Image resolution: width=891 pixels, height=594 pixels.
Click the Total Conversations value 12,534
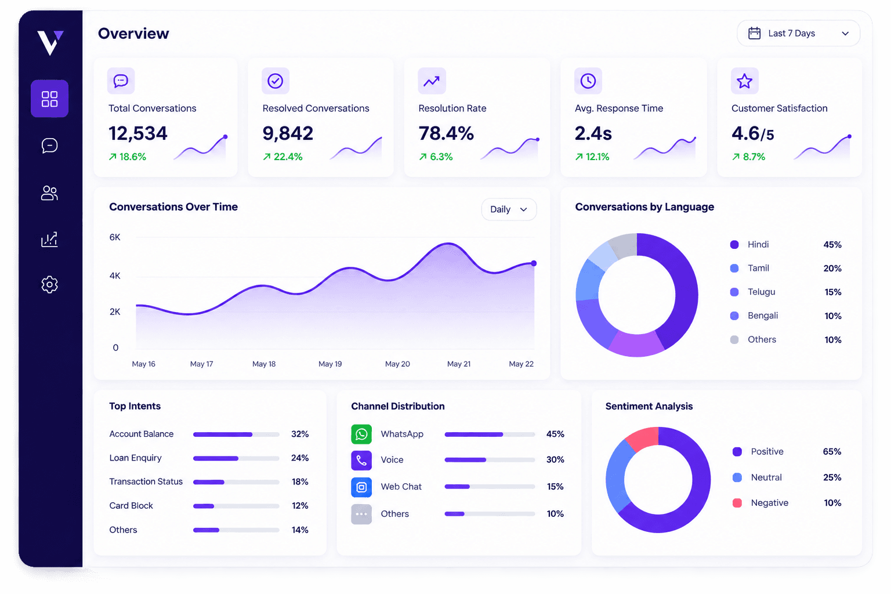tap(138, 134)
